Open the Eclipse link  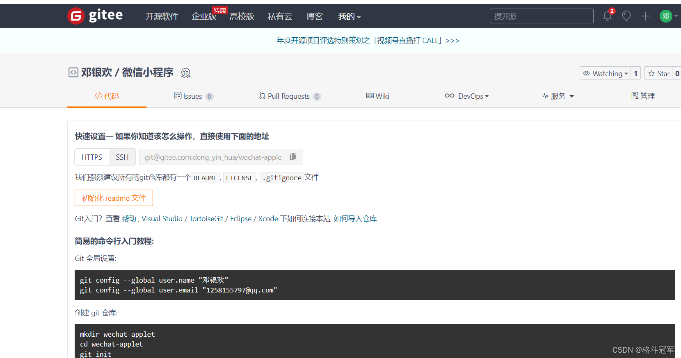point(241,219)
